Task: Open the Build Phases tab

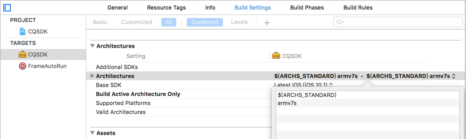Action: tap(307, 8)
